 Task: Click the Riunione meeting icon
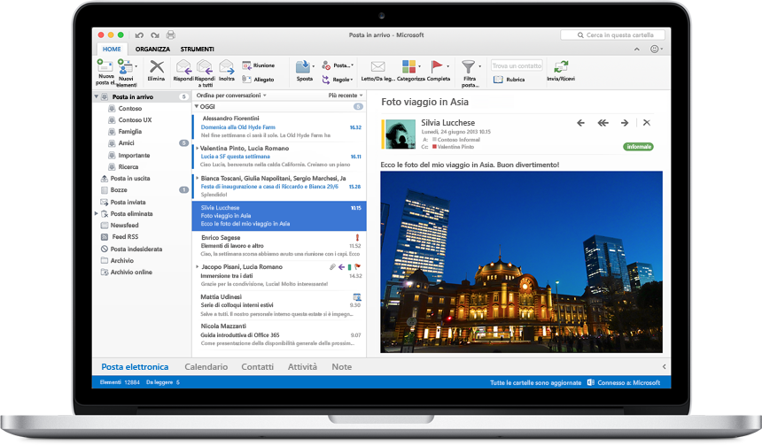click(x=247, y=65)
